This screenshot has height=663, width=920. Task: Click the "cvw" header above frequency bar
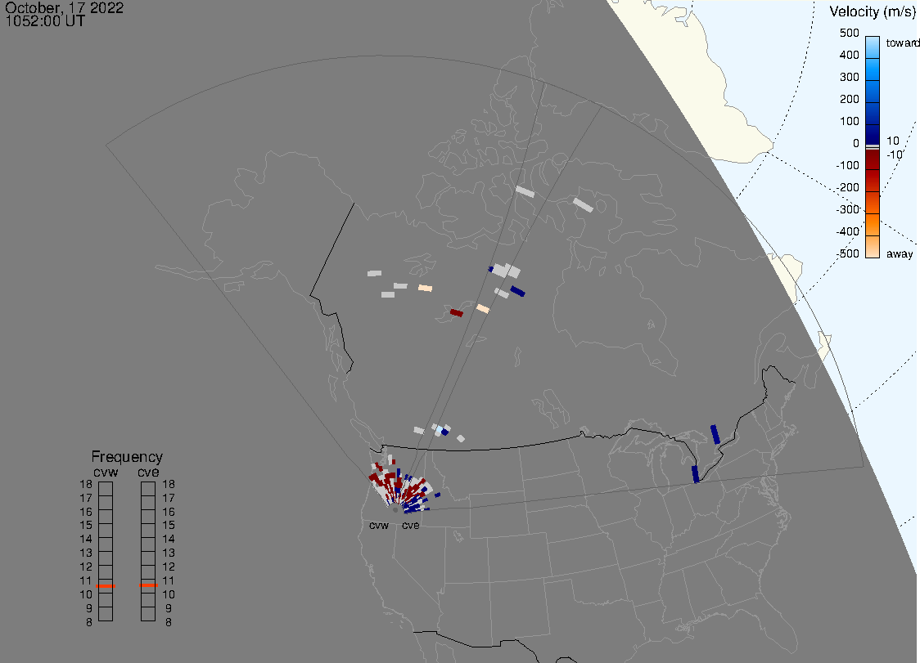[x=106, y=473]
